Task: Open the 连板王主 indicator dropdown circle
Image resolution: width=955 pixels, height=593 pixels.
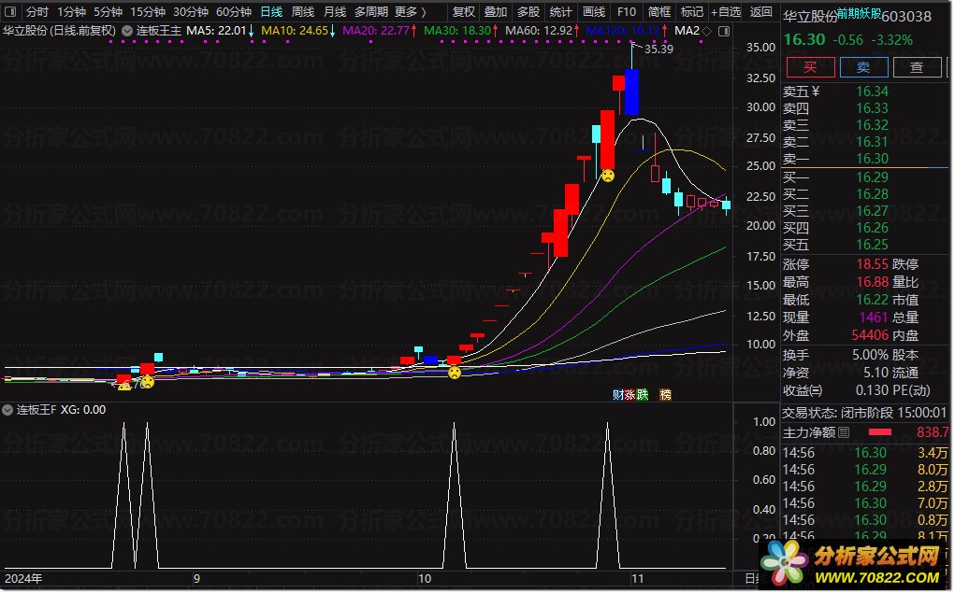Action: pyautogui.click(x=127, y=31)
